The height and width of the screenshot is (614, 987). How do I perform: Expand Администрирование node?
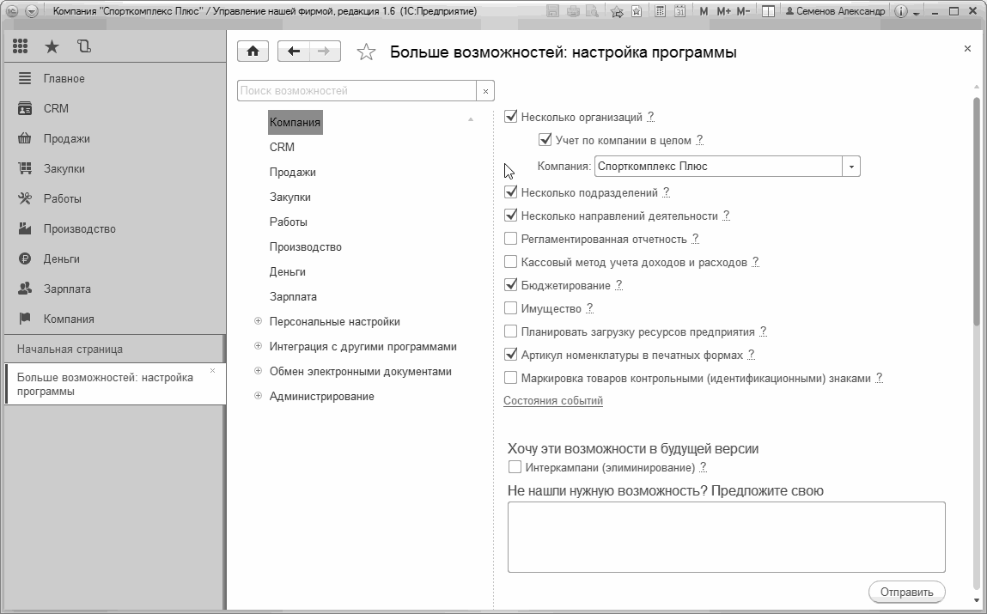pos(258,396)
